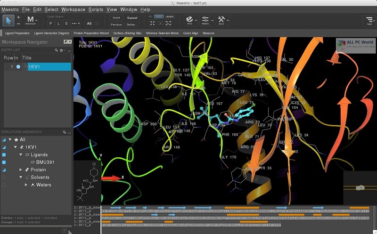The width and height of the screenshot is (377, 234).
Task: Click the Entry List settings gear
Action: (61, 50)
